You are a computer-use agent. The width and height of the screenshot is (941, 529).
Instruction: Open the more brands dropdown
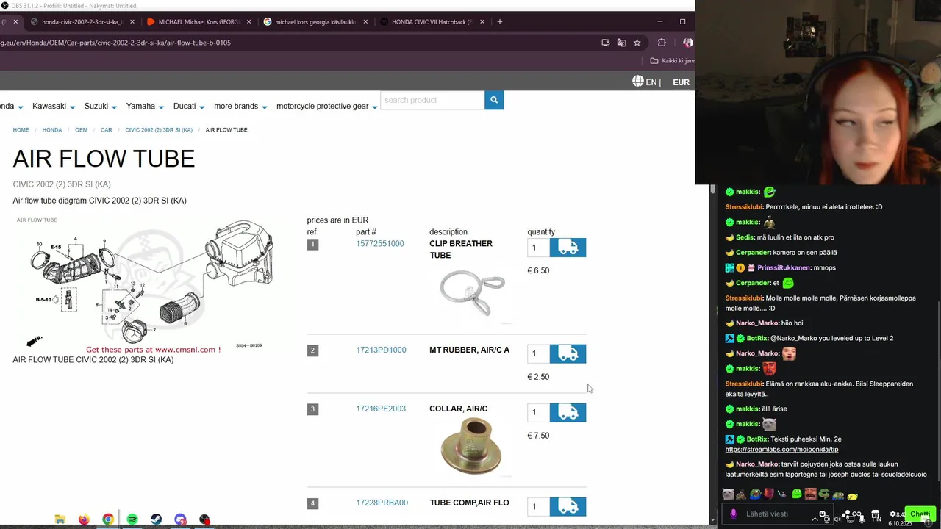(x=240, y=107)
